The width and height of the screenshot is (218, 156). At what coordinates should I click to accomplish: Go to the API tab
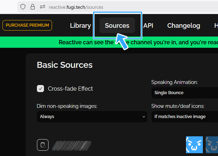148,26
